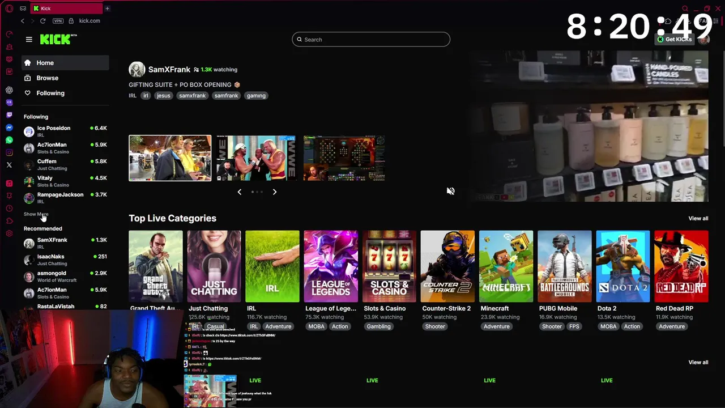Select the WWE wrestling carousel thumbnail
The height and width of the screenshot is (408, 725).
(256, 158)
